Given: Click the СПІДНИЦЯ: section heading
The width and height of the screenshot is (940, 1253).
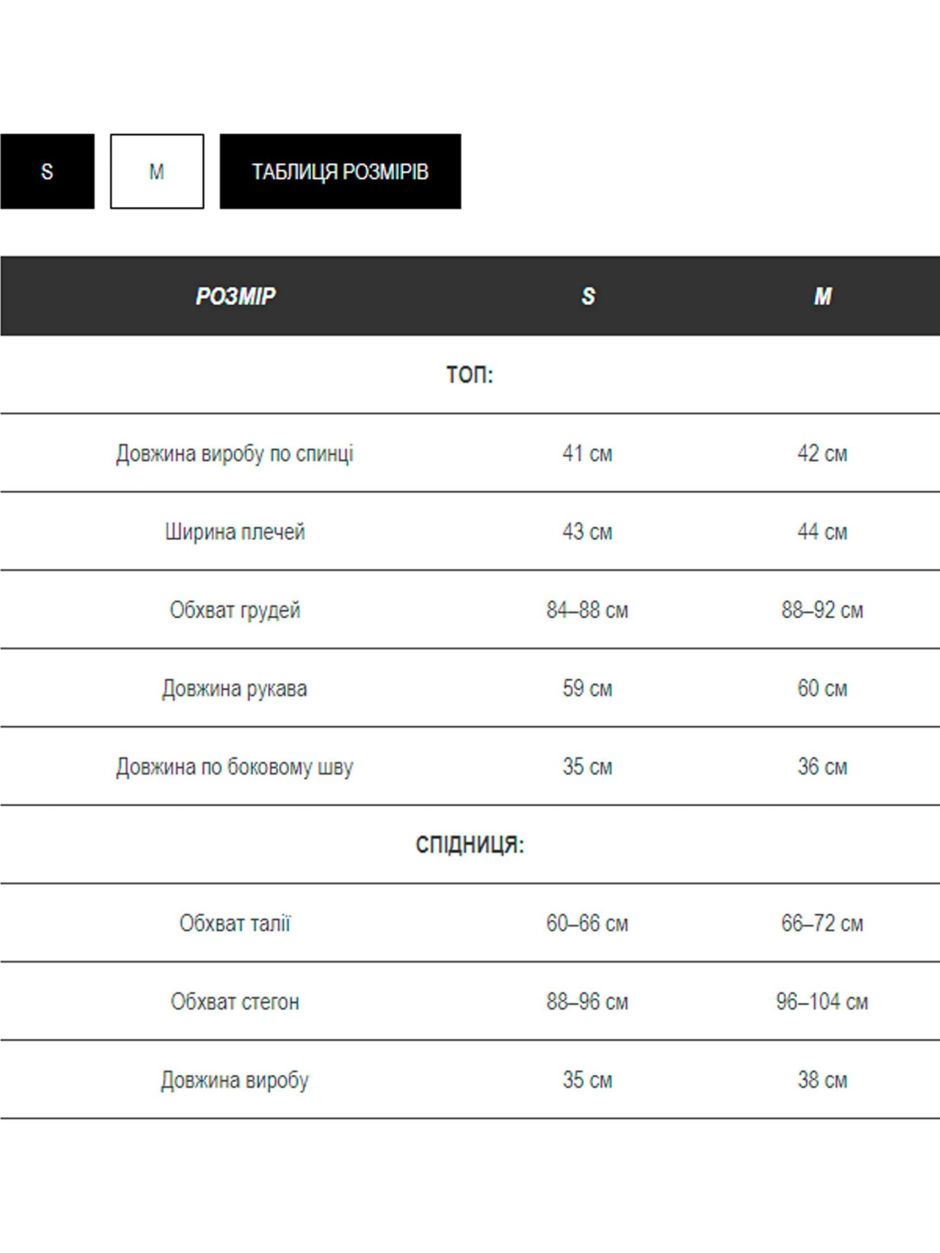Looking at the screenshot, I should coord(470,845).
